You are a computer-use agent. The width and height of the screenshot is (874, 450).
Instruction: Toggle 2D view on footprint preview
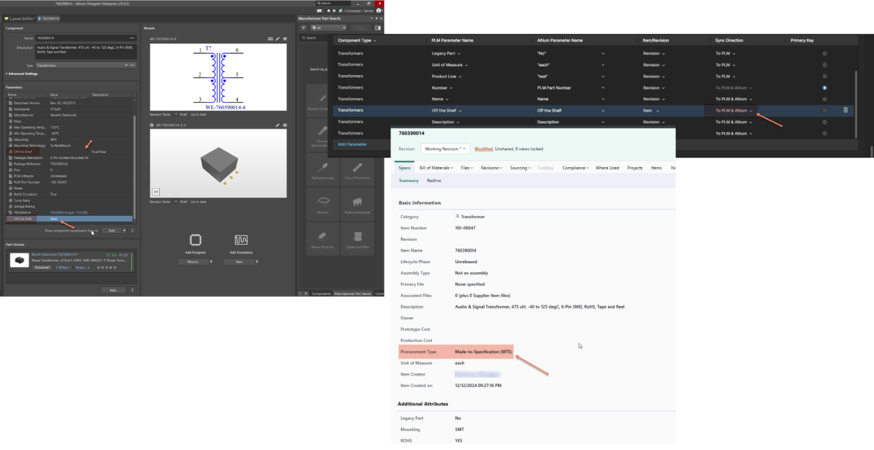point(155,192)
